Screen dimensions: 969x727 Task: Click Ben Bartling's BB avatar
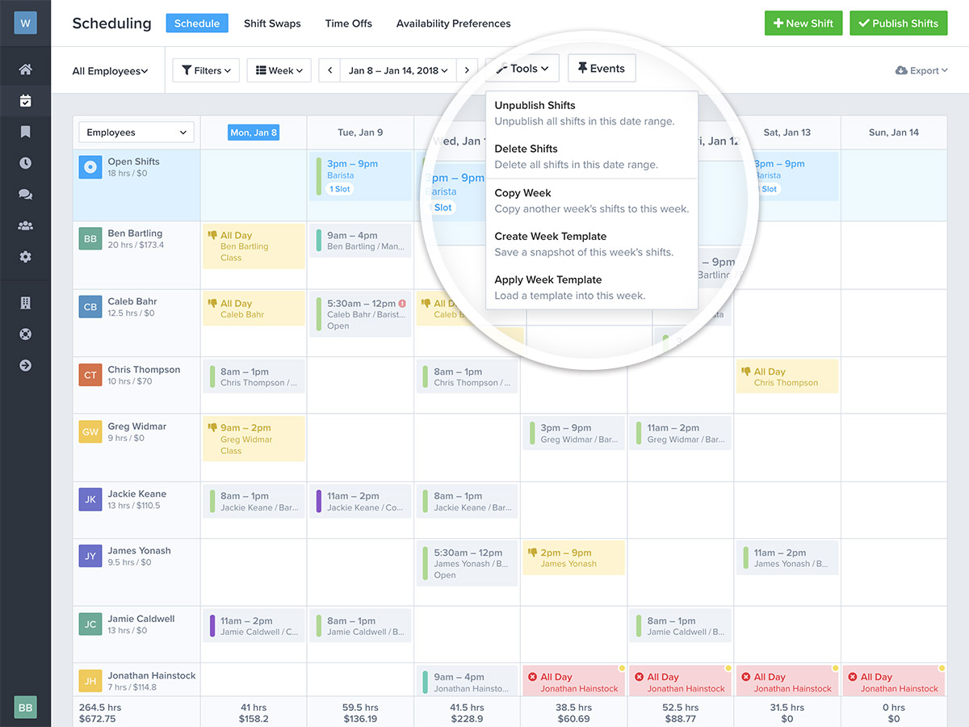point(90,239)
